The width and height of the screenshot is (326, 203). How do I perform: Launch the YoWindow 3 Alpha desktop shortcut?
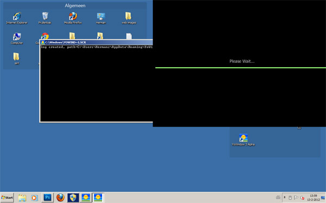click(x=243, y=140)
